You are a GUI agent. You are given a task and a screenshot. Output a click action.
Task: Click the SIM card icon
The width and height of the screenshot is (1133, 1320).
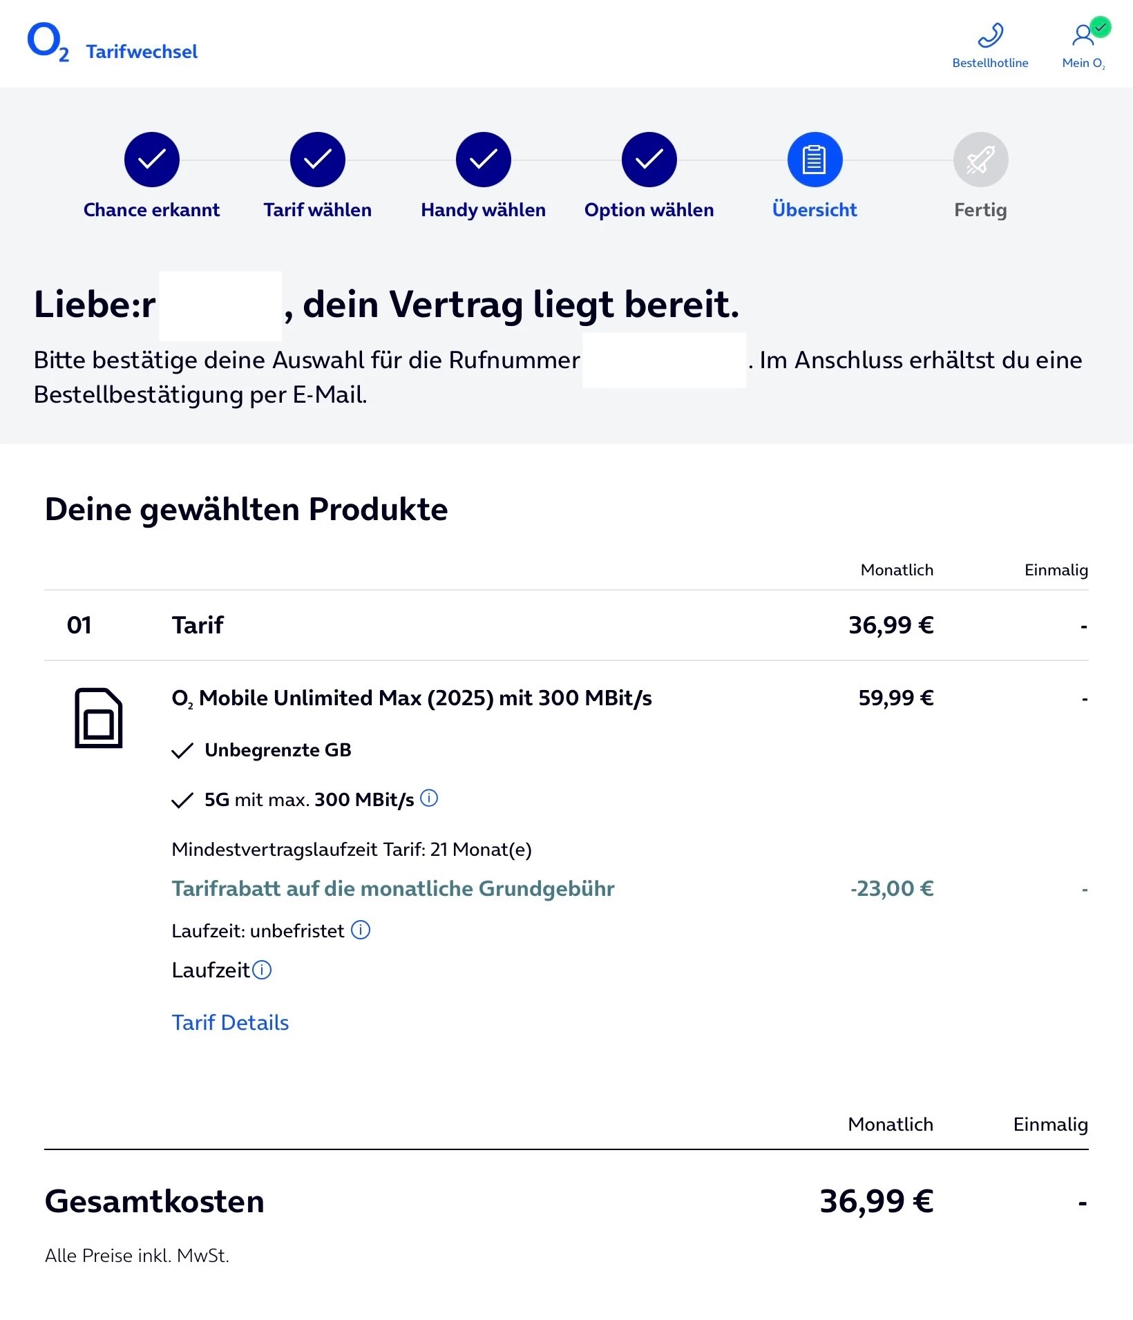pyautogui.click(x=98, y=718)
